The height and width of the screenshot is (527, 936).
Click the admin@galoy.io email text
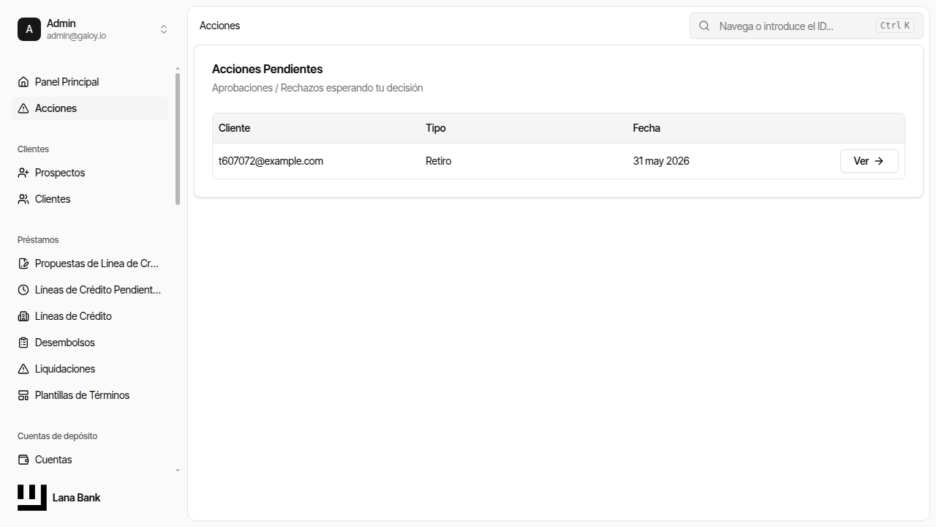(x=77, y=36)
